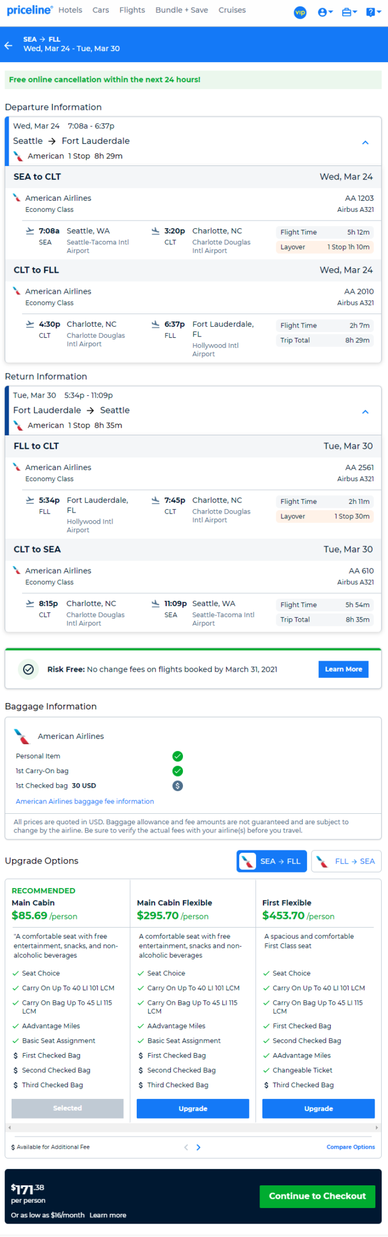Screen dimensions: 388x1237
Task: Click the Risk Free checkmark circle icon
Action: pyautogui.click(x=28, y=669)
